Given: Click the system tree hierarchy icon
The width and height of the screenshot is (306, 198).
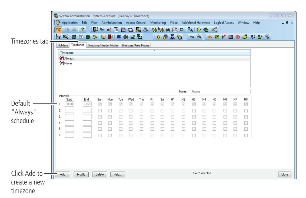Looking at the screenshot, I should [58, 37].
